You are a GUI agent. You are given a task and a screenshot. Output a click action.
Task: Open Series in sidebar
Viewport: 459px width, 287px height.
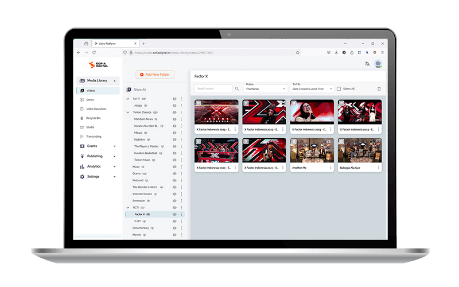[x=90, y=100]
